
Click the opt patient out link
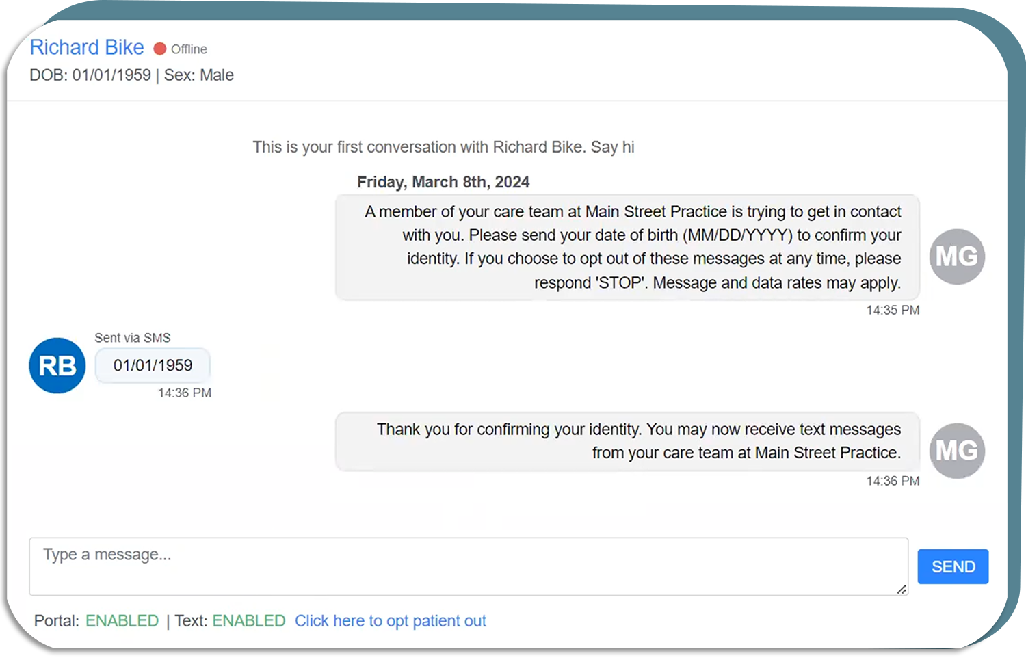click(x=390, y=621)
